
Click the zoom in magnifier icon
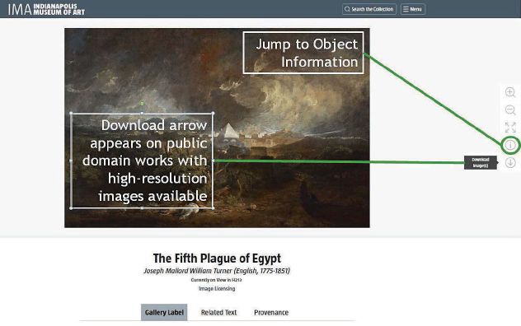[510, 92]
